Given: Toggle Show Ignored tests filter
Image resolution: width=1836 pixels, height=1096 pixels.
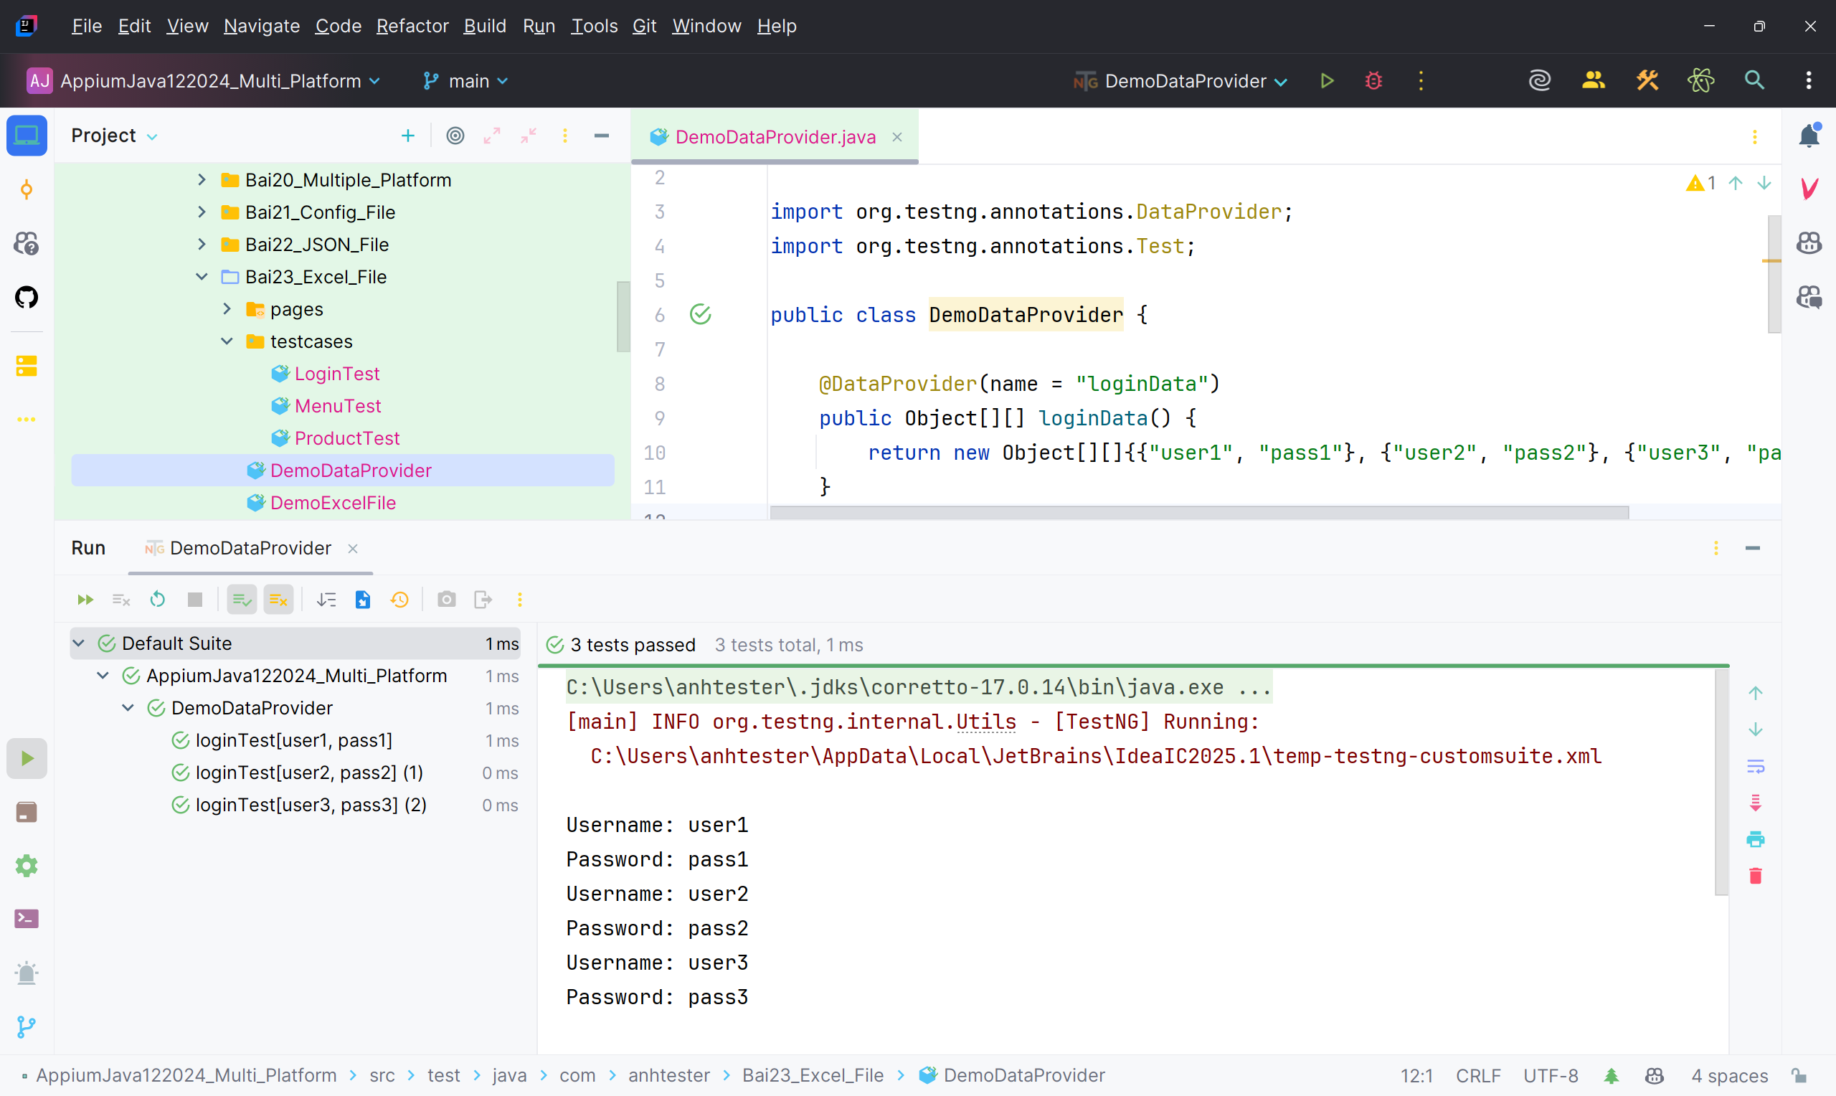Looking at the screenshot, I should (x=278, y=600).
